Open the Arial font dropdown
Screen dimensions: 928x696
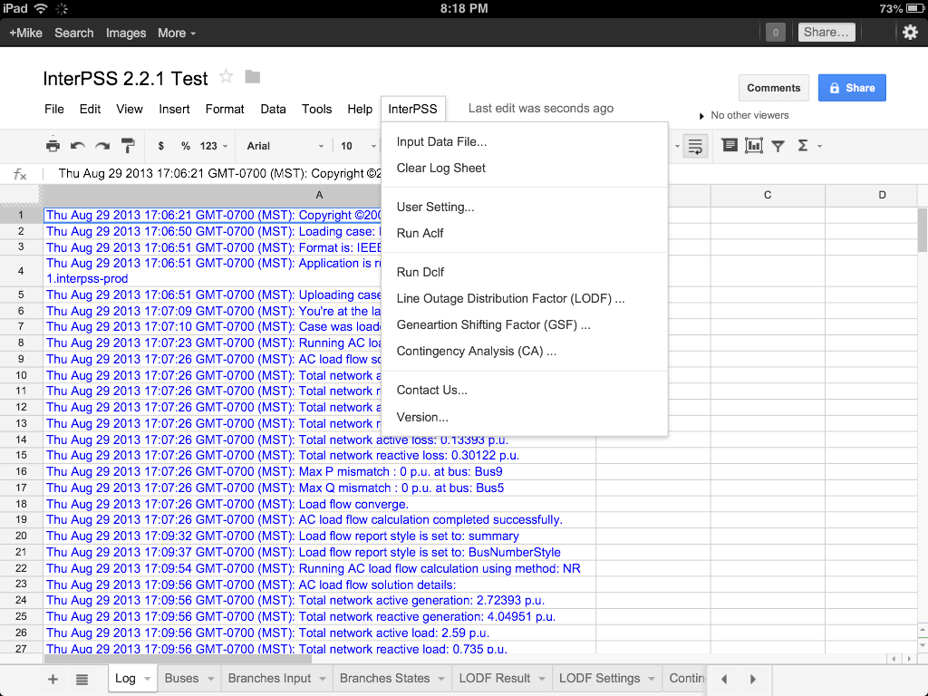click(285, 146)
